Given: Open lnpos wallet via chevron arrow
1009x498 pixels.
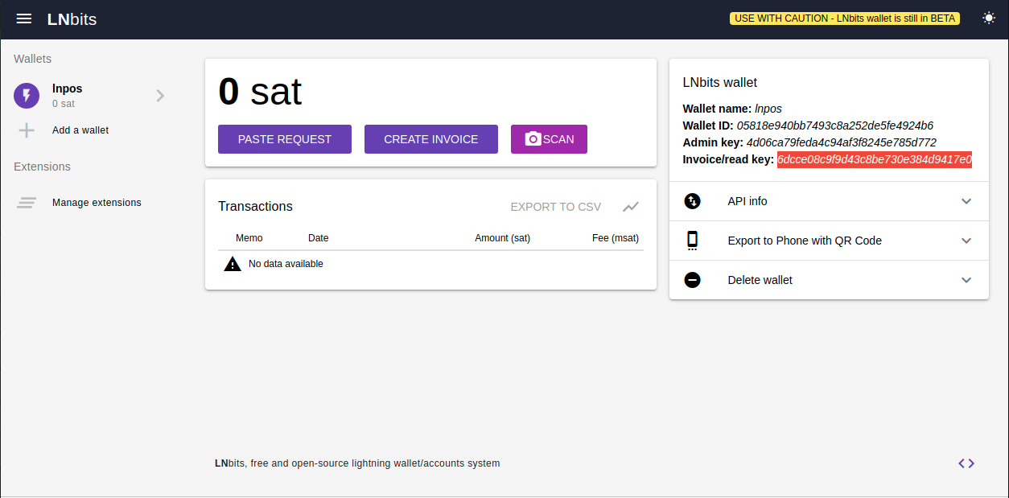Looking at the screenshot, I should tap(160, 96).
